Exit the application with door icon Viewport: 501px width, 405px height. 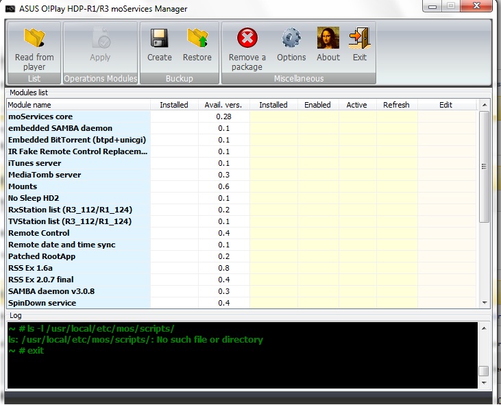coord(359,38)
